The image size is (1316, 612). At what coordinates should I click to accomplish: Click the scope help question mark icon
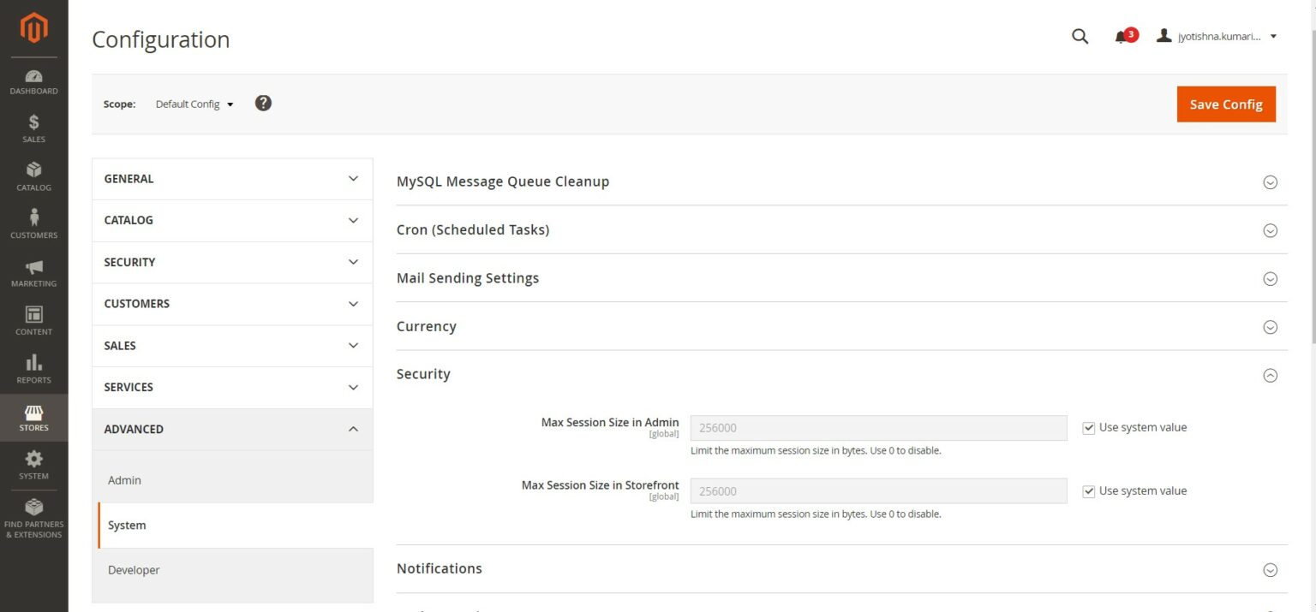263,103
